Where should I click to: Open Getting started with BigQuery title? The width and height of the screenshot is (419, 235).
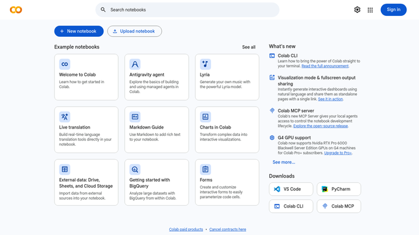[150, 183]
